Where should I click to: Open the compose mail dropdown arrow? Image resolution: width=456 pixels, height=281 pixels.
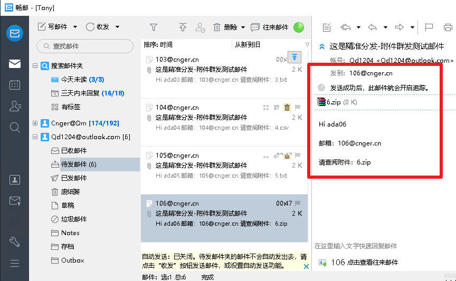coord(75,27)
